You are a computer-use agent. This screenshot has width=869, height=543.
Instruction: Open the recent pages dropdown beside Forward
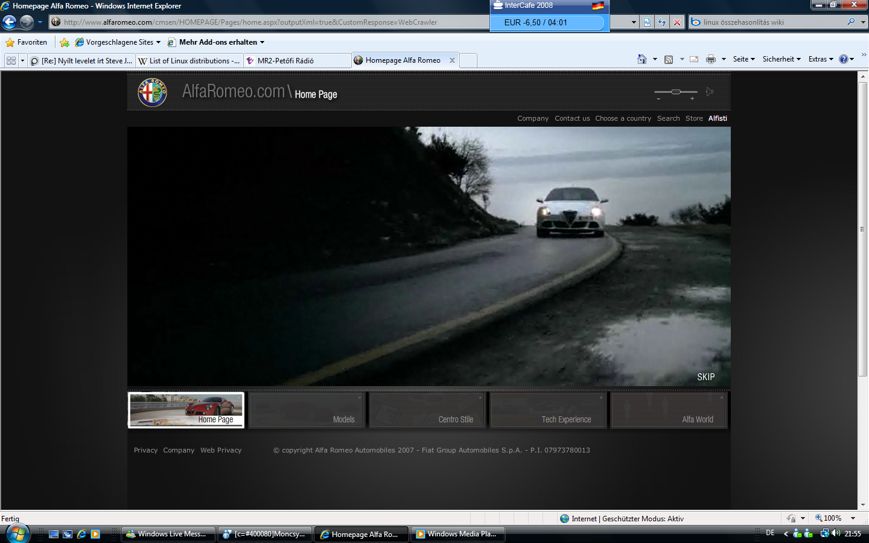40,22
